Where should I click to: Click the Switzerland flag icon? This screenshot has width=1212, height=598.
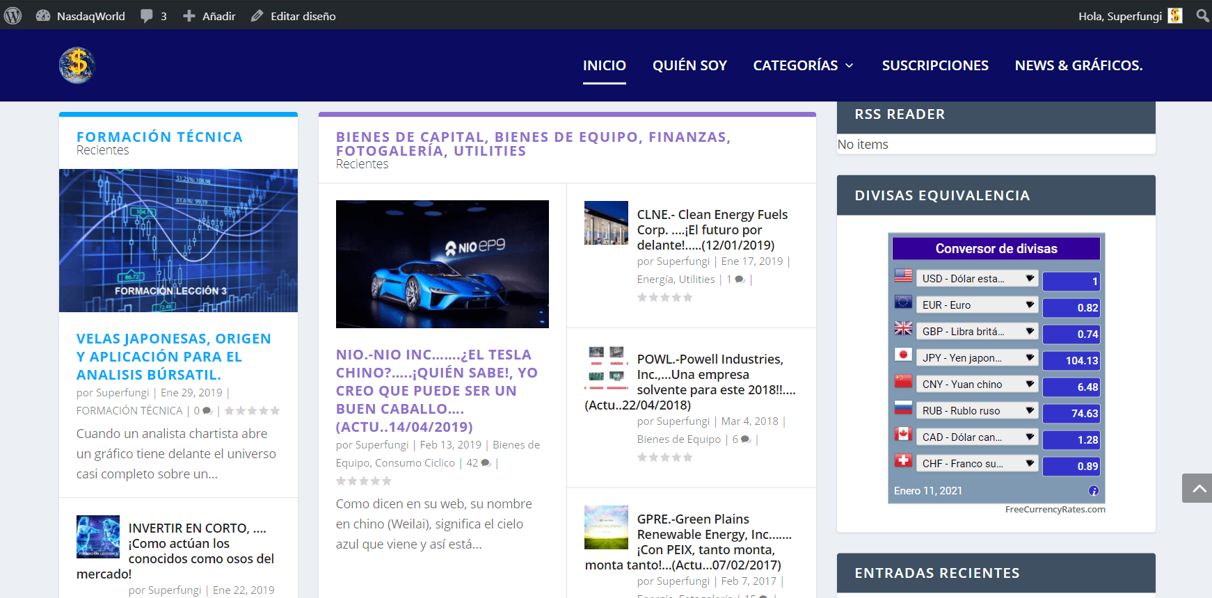pos(903,460)
